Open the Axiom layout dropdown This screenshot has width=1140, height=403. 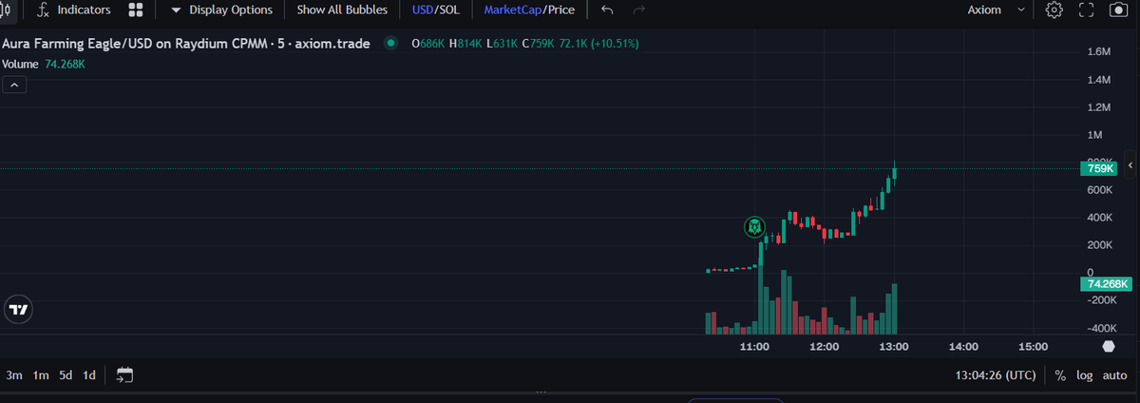pos(996,10)
